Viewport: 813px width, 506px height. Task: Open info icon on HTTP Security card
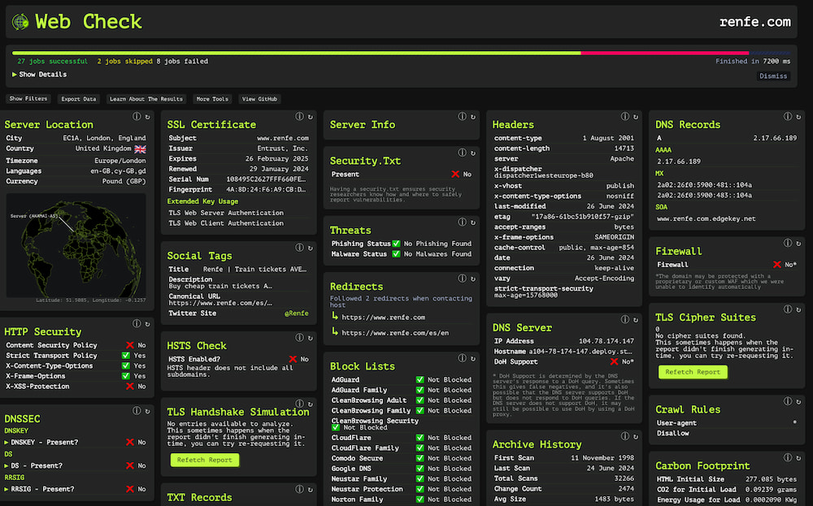(137, 324)
